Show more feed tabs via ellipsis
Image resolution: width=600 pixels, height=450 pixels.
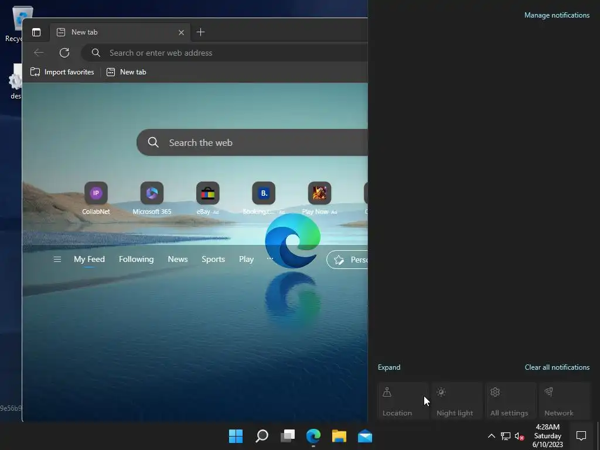[x=270, y=258]
